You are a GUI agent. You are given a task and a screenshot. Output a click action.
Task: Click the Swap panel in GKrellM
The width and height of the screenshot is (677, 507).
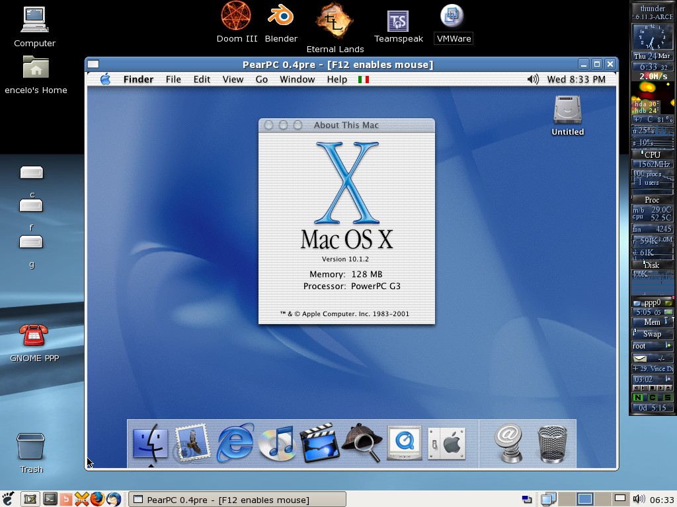[653, 333]
